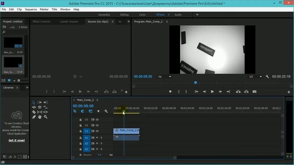
Task: Select the Track Select Backward tool
Action: (x=45, y=103)
